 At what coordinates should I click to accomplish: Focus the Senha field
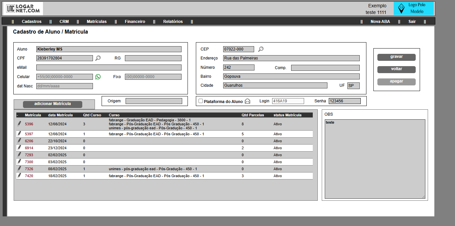tap(345, 101)
